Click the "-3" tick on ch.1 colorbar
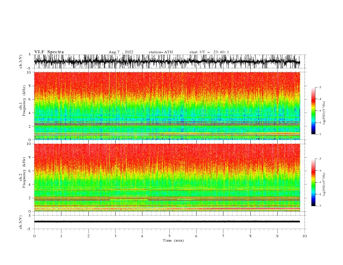The height and width of the screenshot is (265, 343). point(320,87)
